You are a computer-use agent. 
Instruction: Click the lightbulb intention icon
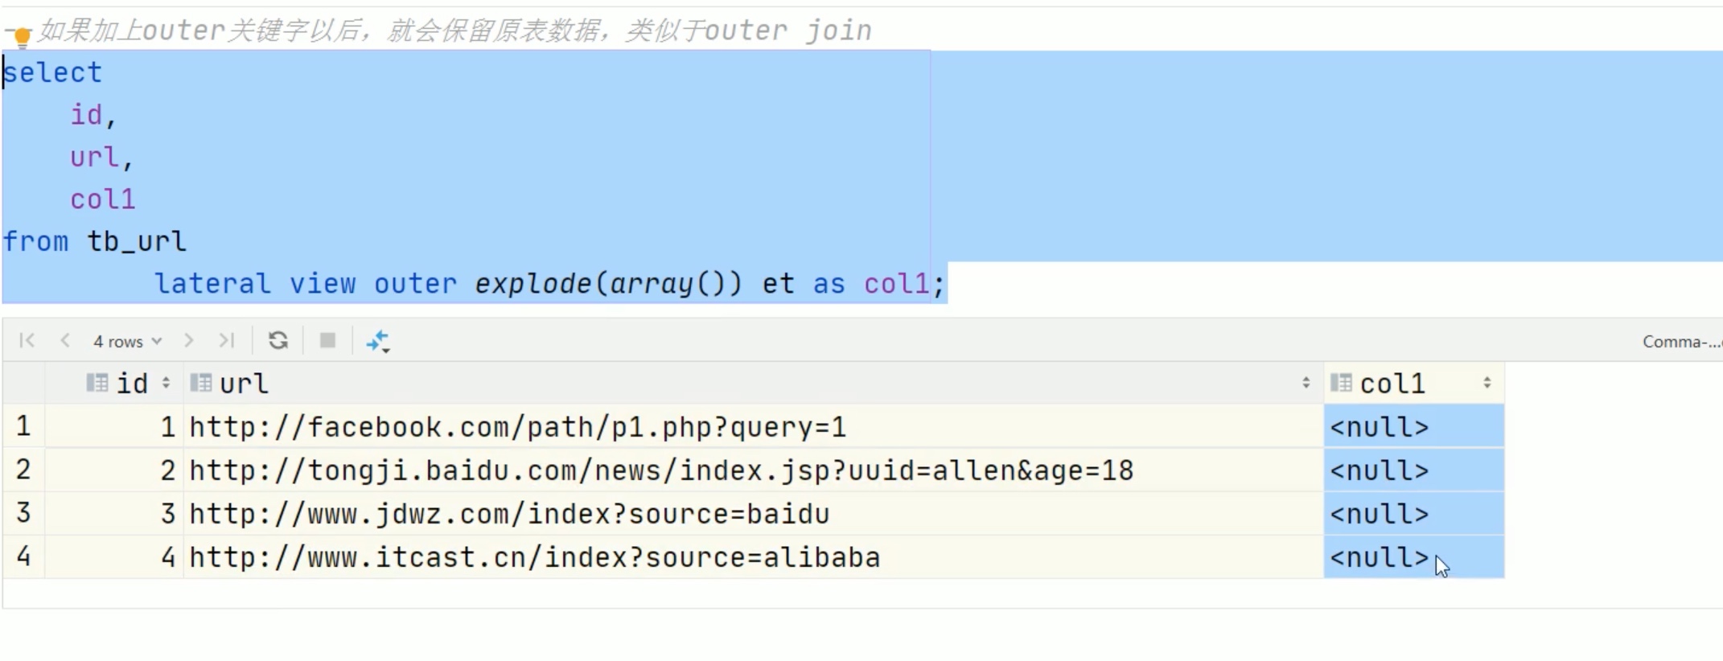[x=23, y=36]
